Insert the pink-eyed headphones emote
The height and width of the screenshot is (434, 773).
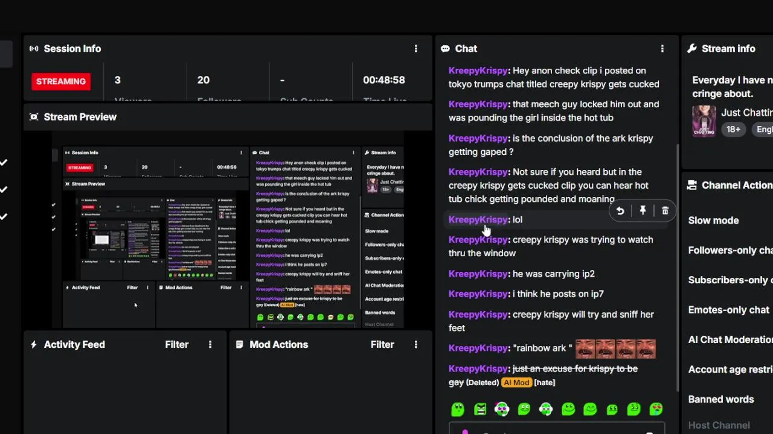coord(502,409)
